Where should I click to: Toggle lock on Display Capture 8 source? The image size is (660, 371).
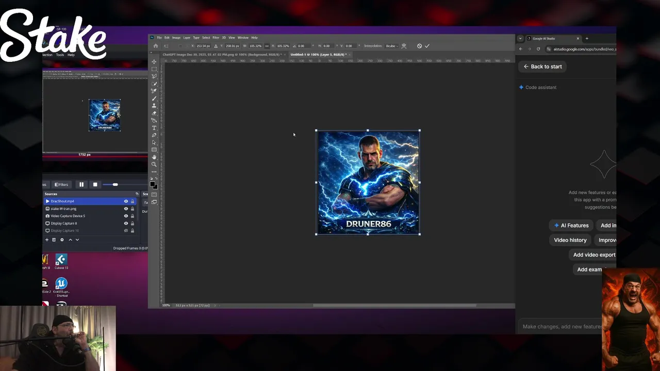tap(133, 223)
